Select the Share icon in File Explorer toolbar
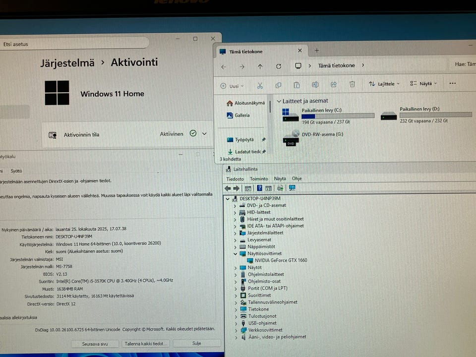Screen dimensions: 476x357 (x=334, y=84)
